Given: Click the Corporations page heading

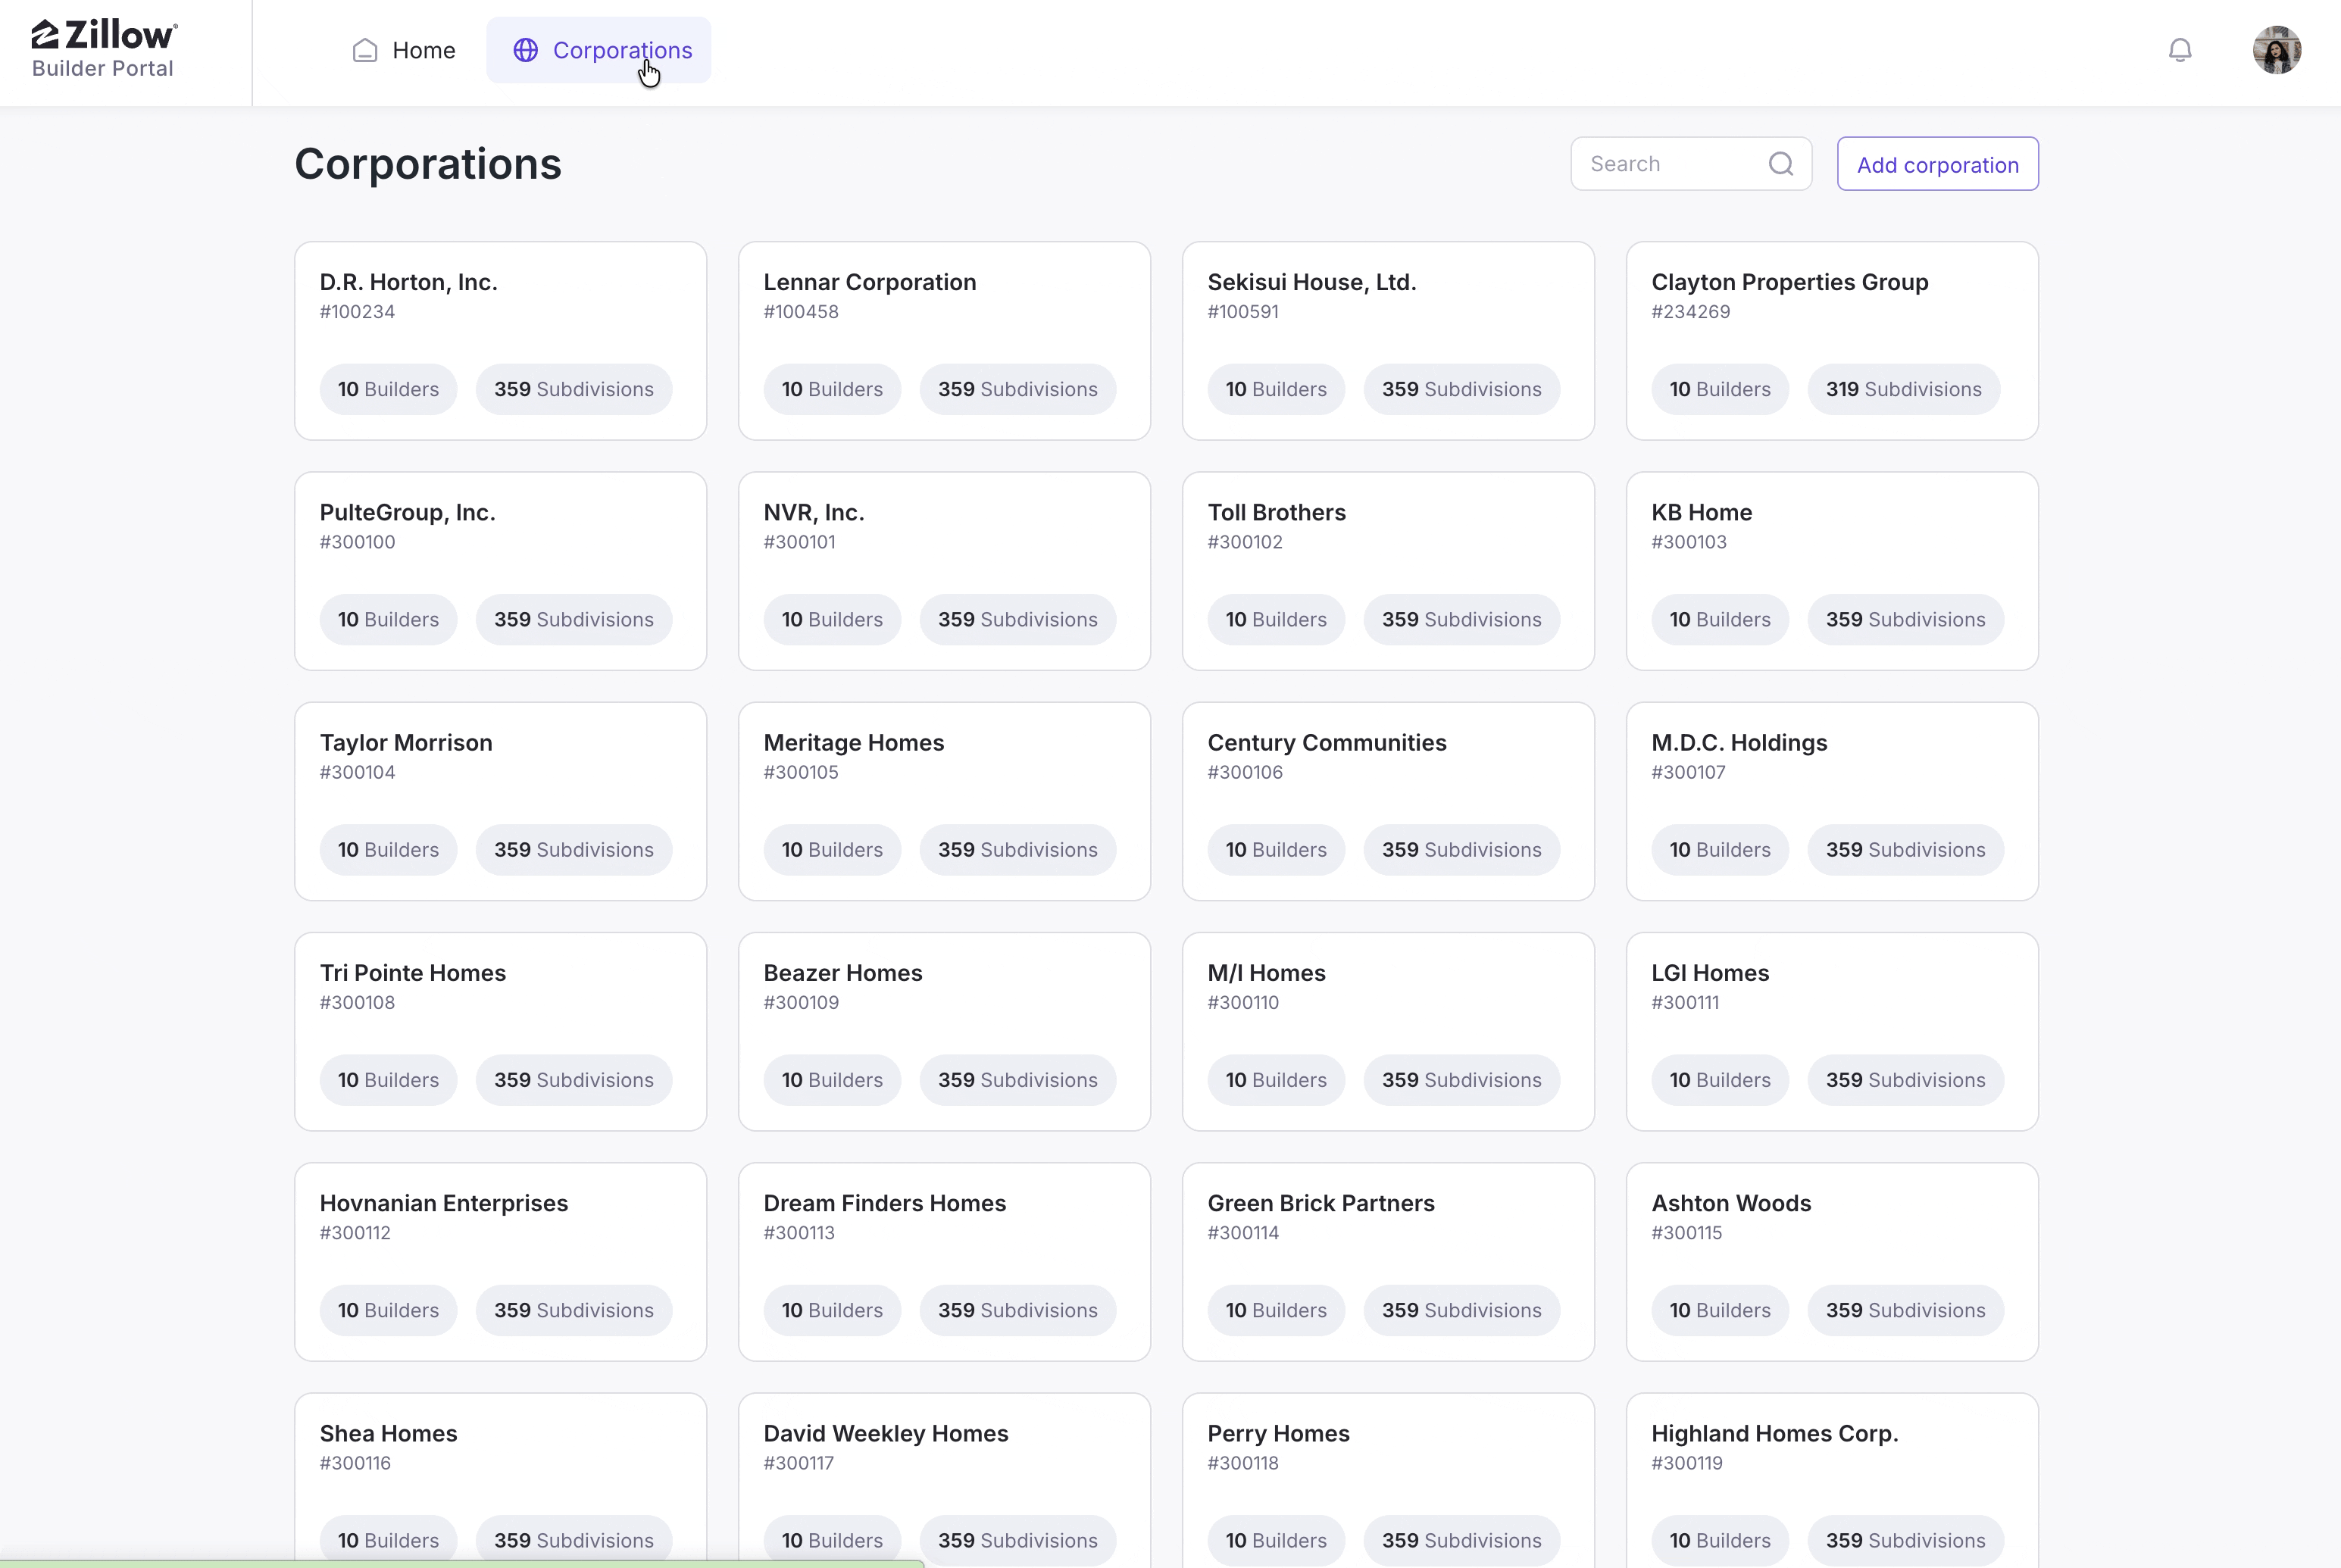Looking at the screenshot, I should [428, 164].
